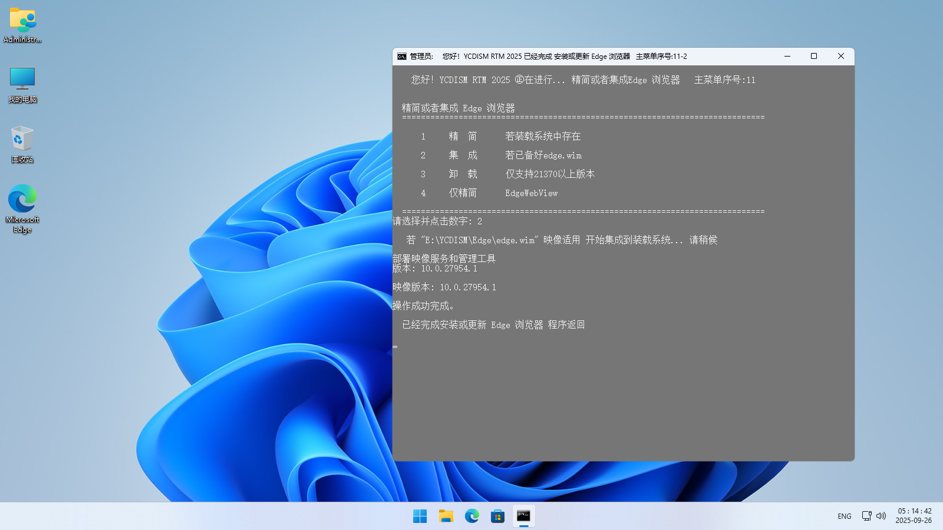
Task: Maximize the YCDISM console window
Action: (814, 57)
